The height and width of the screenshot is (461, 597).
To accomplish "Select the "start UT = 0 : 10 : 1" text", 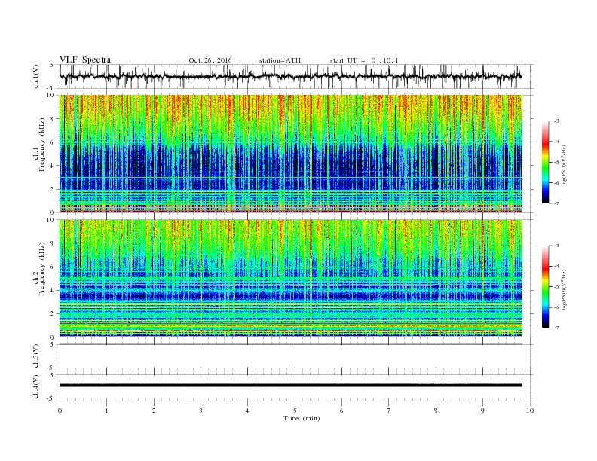I will click(x=364, y=60).
